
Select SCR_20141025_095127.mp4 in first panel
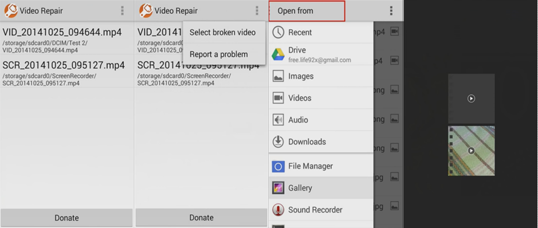coord(67,73)
